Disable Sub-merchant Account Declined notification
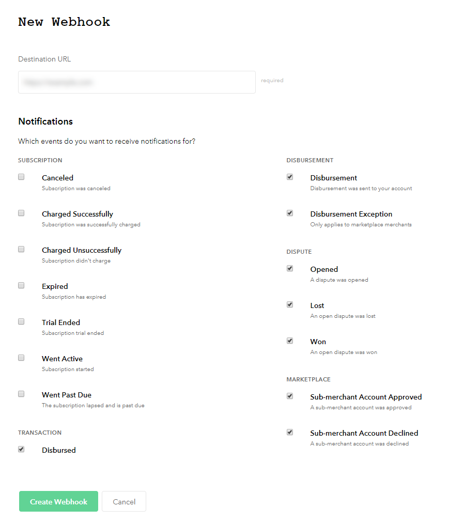The image size is (465, 523). coord(290,432)
